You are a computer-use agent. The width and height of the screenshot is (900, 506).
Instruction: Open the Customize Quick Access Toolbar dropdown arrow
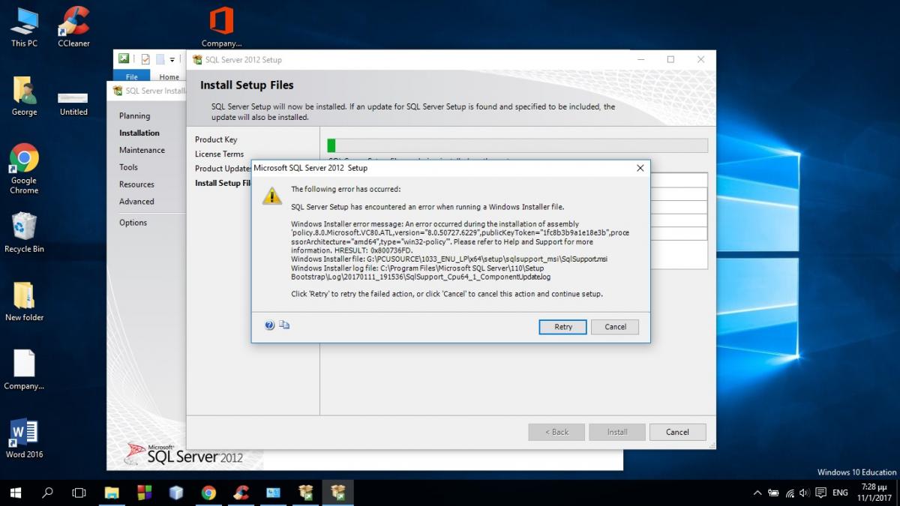pos(172,59)
